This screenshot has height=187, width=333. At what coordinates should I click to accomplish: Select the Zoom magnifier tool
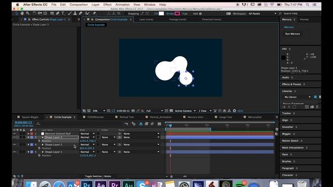pos(28,14)
